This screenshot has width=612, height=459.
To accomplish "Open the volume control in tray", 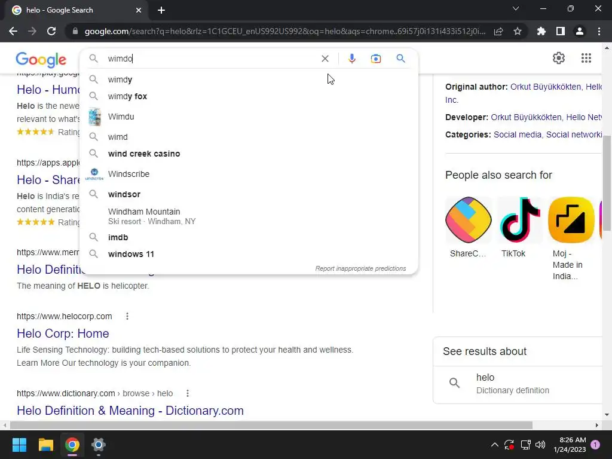I will coord(540,445).
